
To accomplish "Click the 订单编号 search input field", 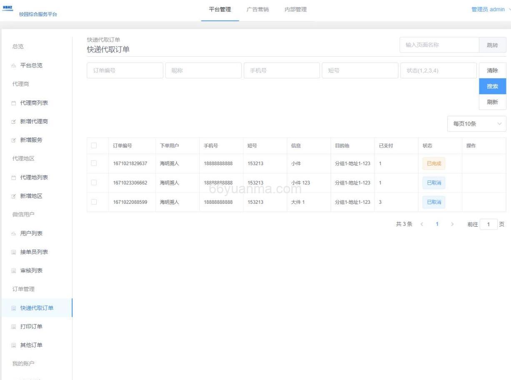I will (125, 70).
